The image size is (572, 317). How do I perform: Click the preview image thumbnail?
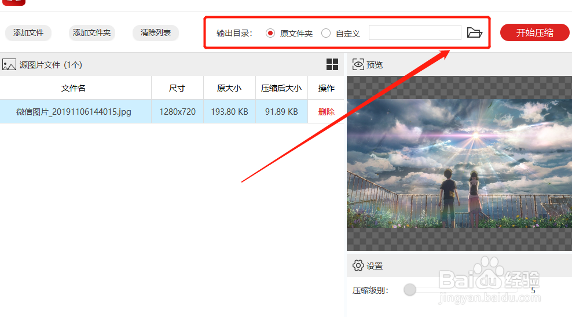click(x=459, y=163)
